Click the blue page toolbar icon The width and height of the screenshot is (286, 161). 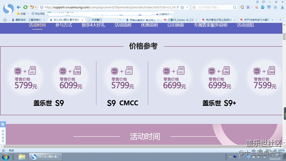pyautogui.click(x=263, y=7)
